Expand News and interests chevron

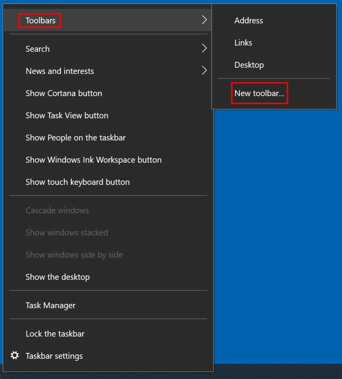click(204, 71)
